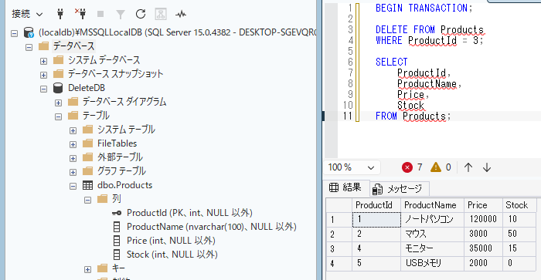Select システム テーブル folder
This screenshot has width=541, height=280.
126,130
